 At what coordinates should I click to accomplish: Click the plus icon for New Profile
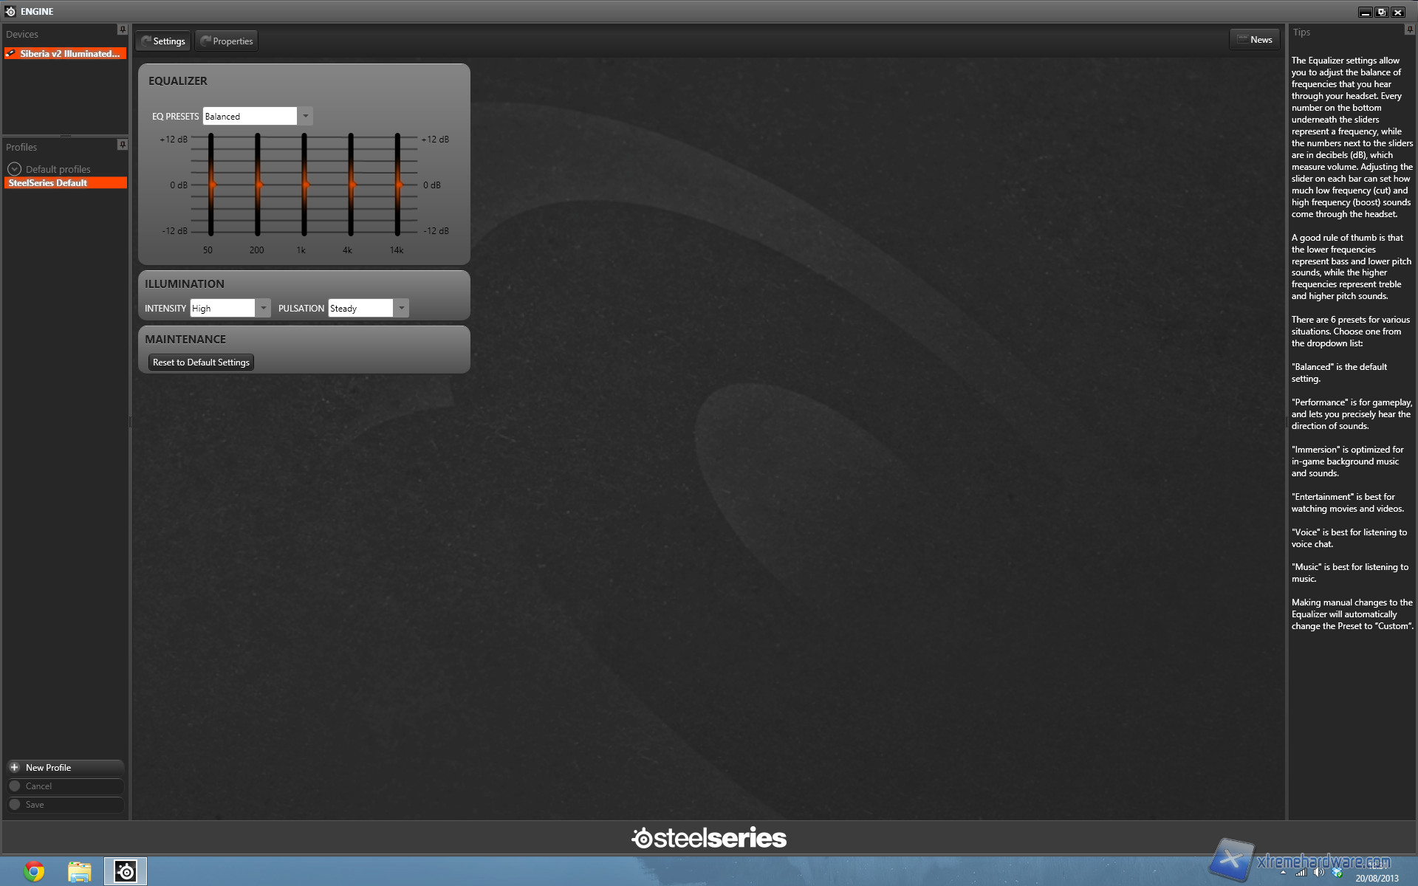(15, 767)
